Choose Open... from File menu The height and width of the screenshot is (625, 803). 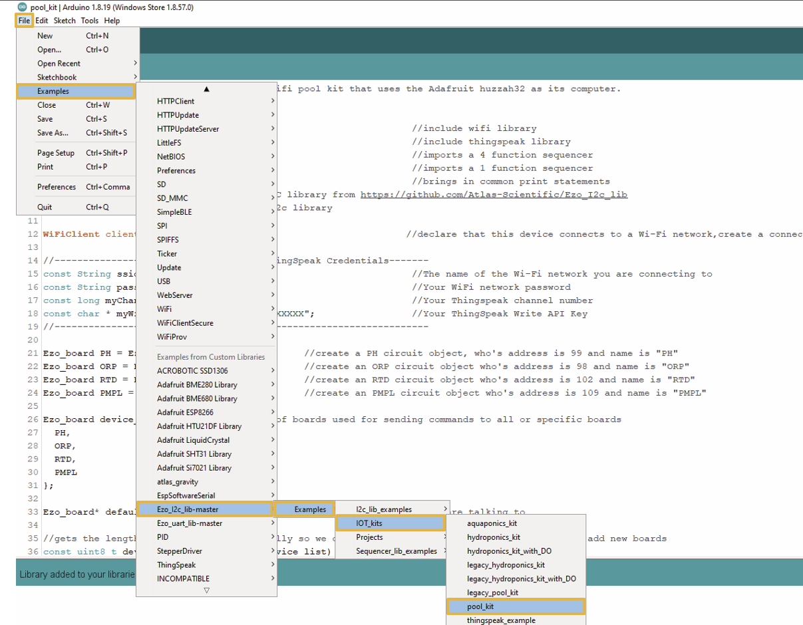coord(78,50)
